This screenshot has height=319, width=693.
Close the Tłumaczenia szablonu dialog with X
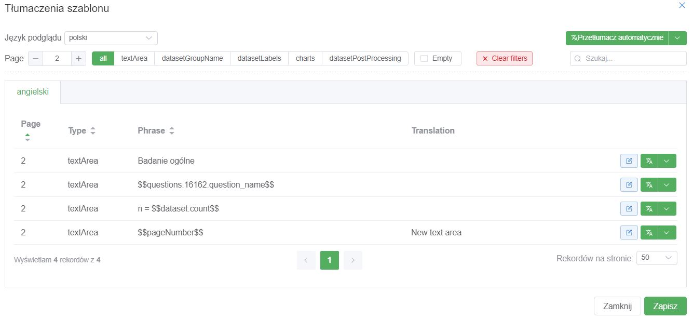click(x=682, y=5)
